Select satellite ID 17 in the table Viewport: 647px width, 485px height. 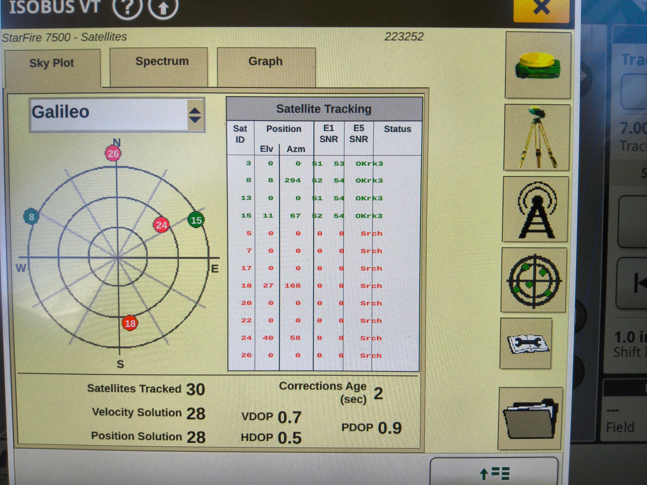coord(246,268)
